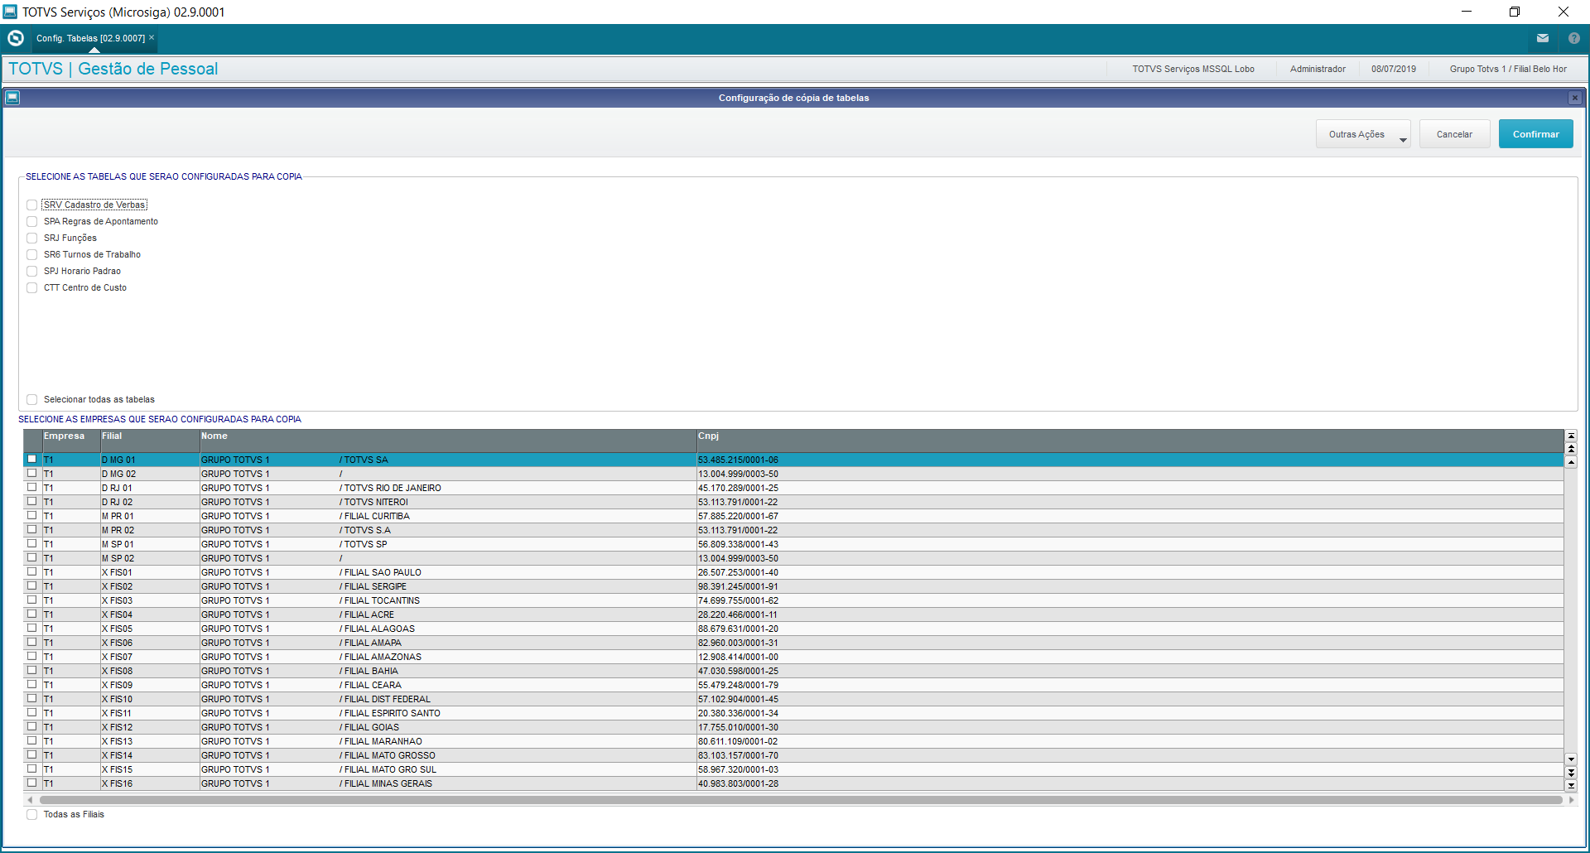The width and height of the screenshot is (1590, 853).
Task: Open the mail messages icon
Action: click(1543, 38)
